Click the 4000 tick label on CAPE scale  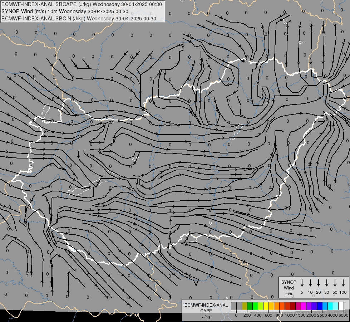coord(333,315)
